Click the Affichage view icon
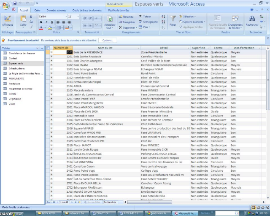Viewport: 270px width, 216px height. tap(7, 19)
